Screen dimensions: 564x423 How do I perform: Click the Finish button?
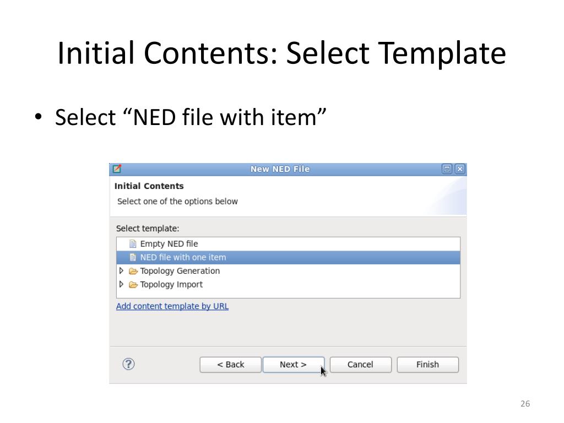427,365
